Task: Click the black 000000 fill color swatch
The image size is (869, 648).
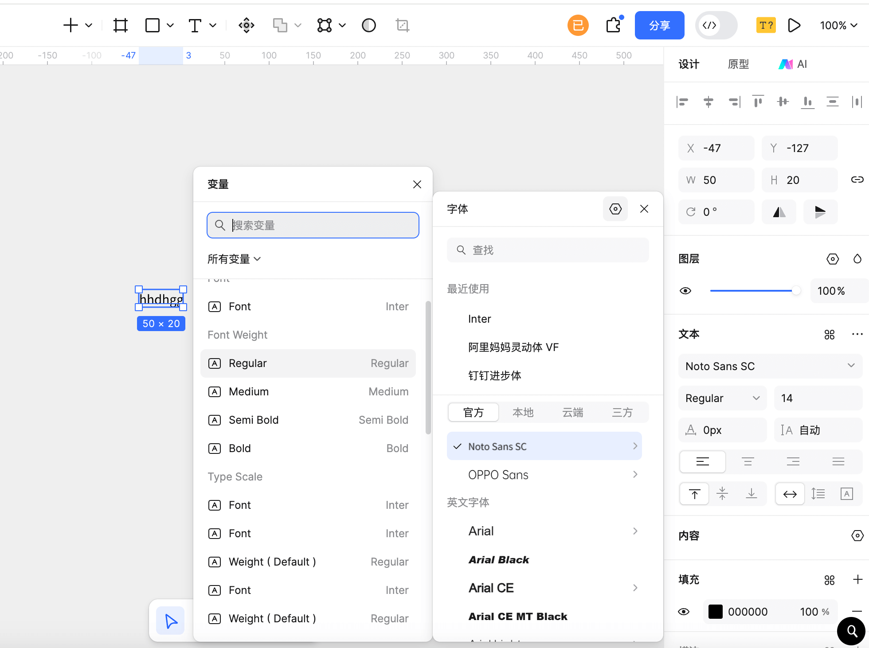Action: click(715, 612)
